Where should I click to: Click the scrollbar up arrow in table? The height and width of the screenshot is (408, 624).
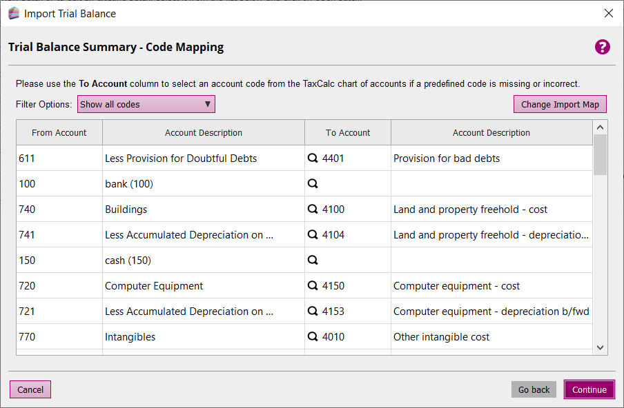[600, 127]
